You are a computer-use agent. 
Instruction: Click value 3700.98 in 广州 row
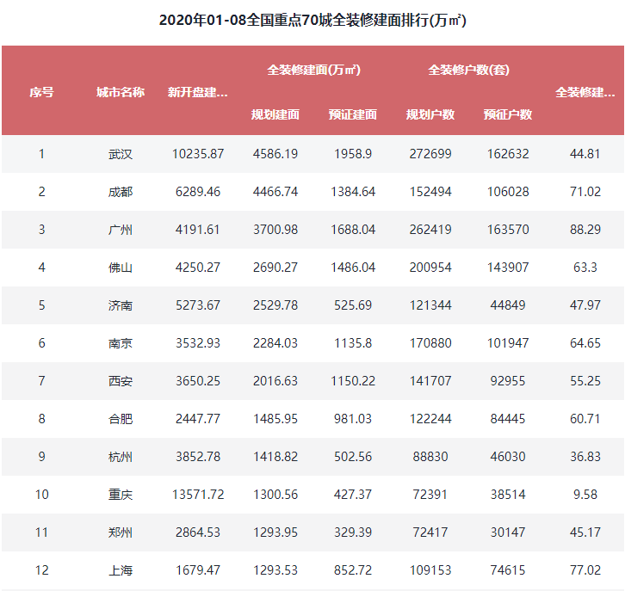(275, 230)
